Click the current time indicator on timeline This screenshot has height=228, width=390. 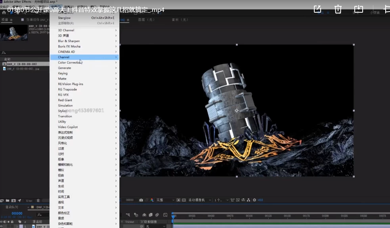(x=173, y=216)
